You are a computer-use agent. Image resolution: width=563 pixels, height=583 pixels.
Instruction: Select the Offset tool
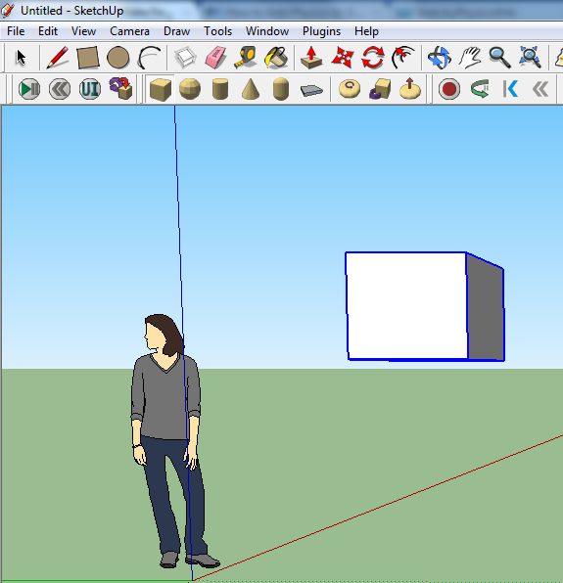(x=403, y=58)
